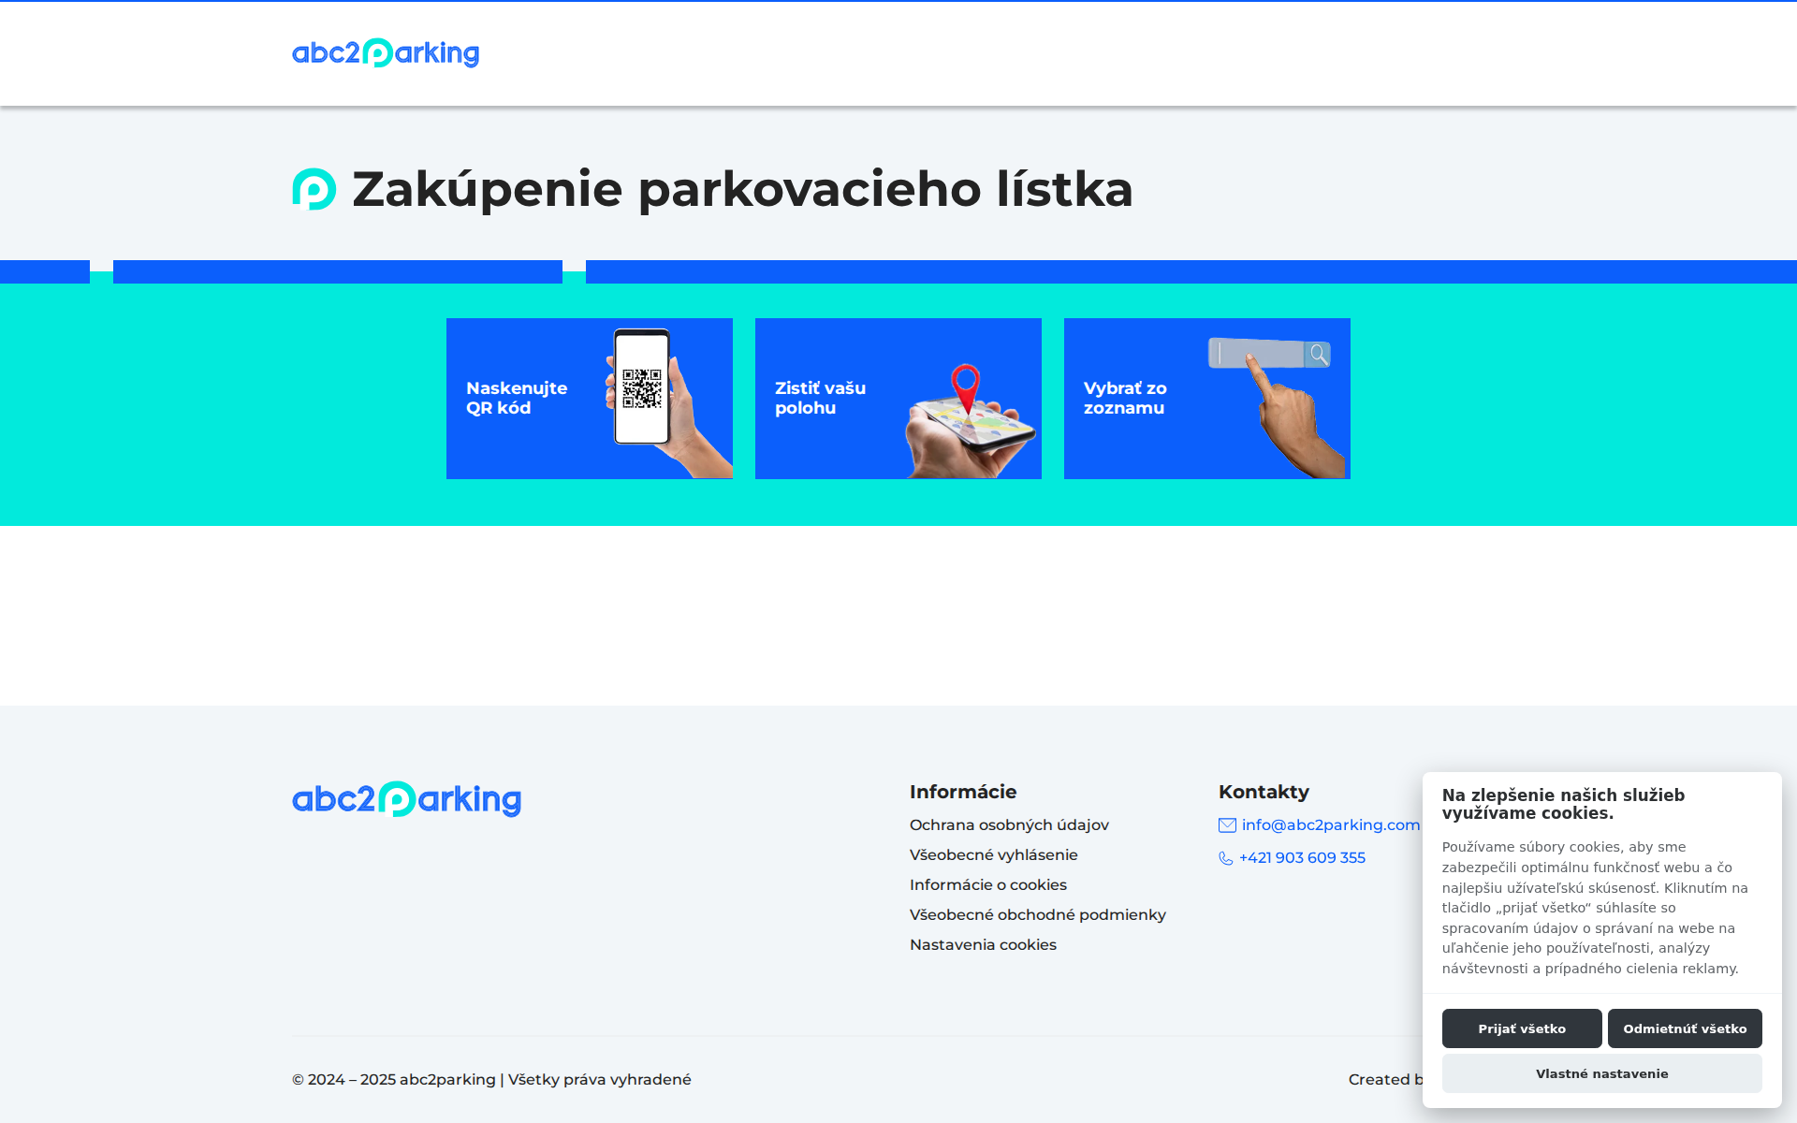This screenshot has width=1797, height=1123.
Task: Click the phone icon beside the phone number
Action: pos(1225,858)
